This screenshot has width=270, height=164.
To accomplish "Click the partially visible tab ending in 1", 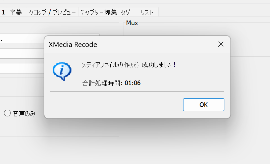I will point(3,12).
